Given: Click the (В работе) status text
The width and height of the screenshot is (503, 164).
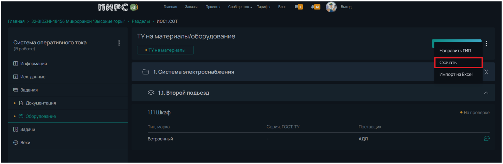Looking at the screenshot, I should [24, 49].
